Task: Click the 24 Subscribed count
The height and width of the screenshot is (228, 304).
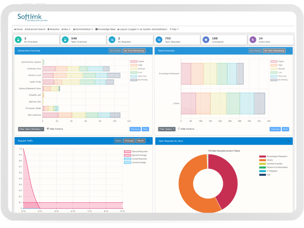Action: click(261, 38)
